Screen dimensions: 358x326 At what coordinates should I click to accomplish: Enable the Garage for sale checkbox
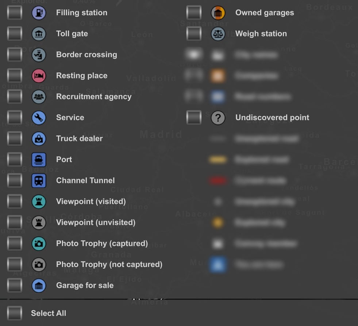point(15,286)
